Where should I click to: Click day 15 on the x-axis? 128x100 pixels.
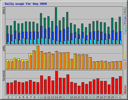tap(60, 97)
